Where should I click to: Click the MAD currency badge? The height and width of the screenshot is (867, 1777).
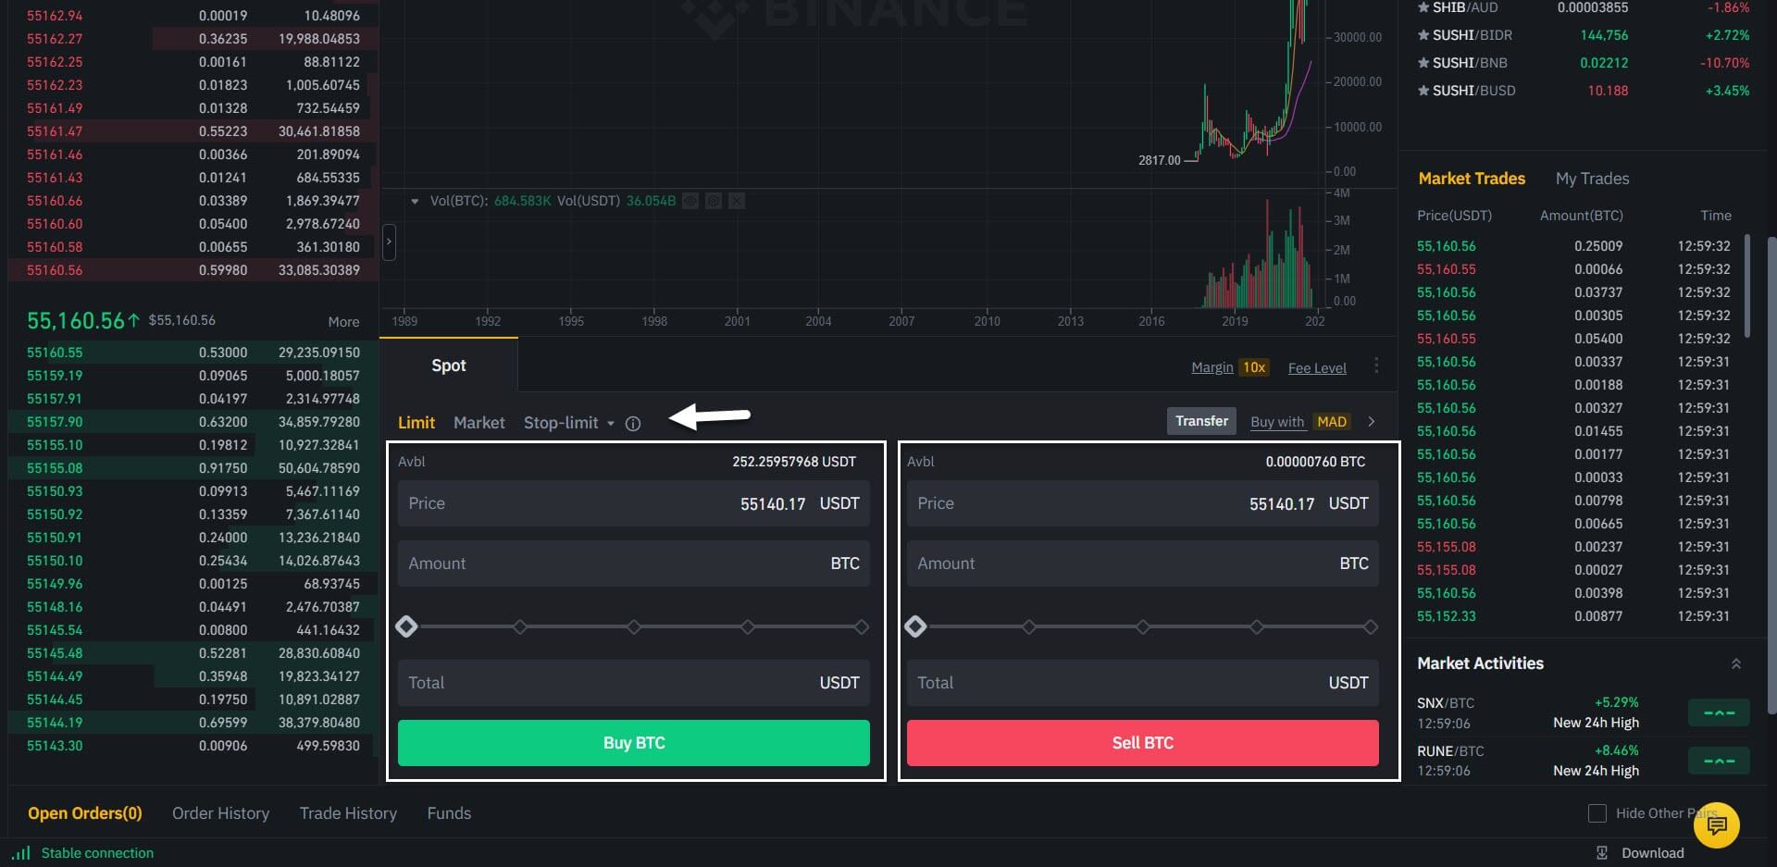pyautogui.click(x=1332, y=422)
